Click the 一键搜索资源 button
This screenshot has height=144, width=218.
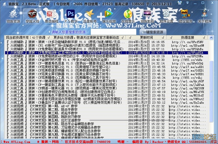point(153,32)
